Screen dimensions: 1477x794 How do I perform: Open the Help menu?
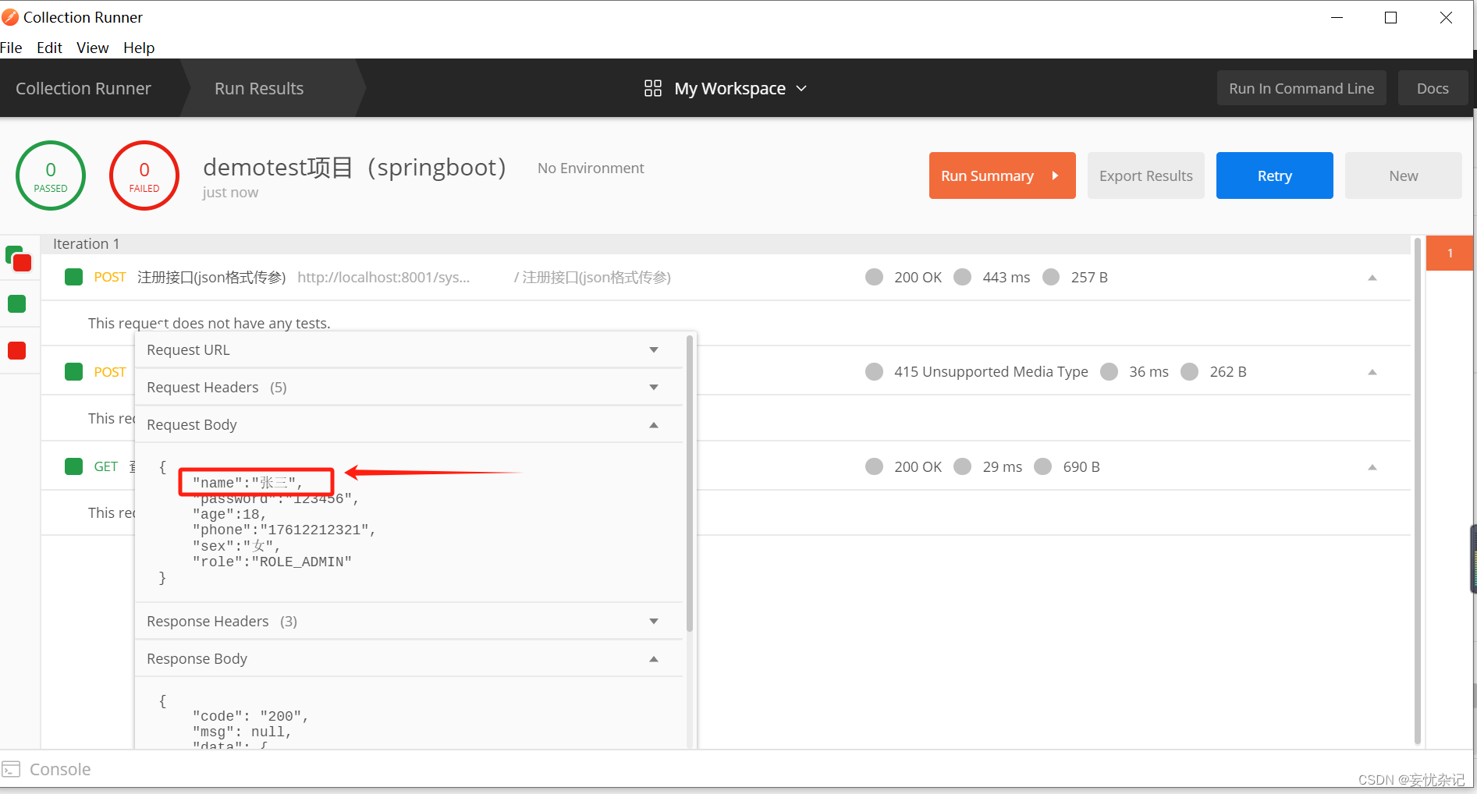139,48
